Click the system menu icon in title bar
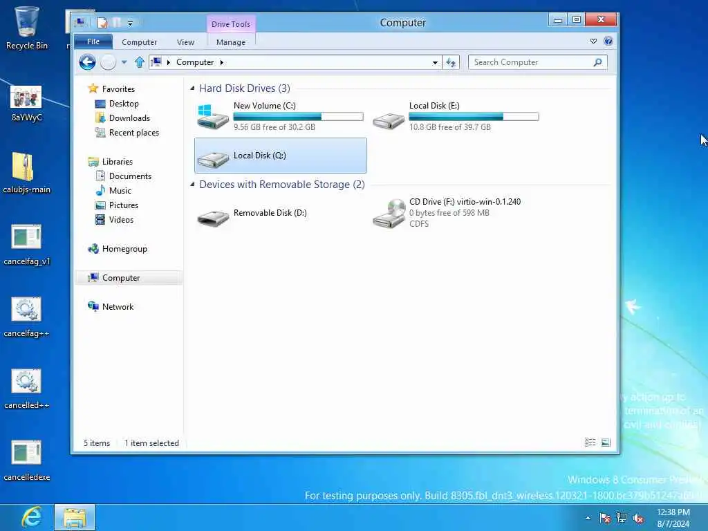The width and height of the screenshot is (708, 531). (x=80, y=21)
